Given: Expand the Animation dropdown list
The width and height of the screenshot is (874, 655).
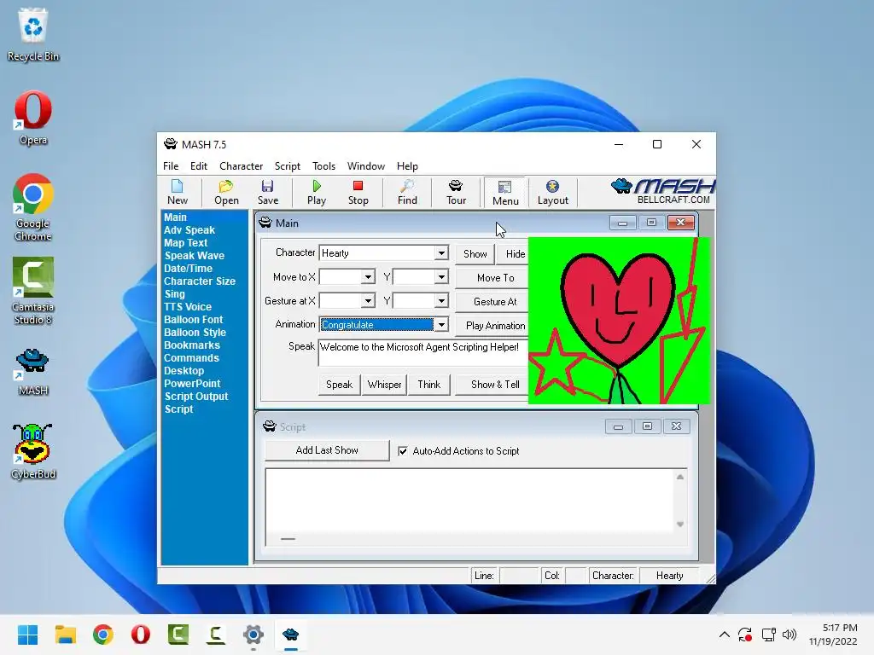Looking at the screenshot, I should coord(441,325).
